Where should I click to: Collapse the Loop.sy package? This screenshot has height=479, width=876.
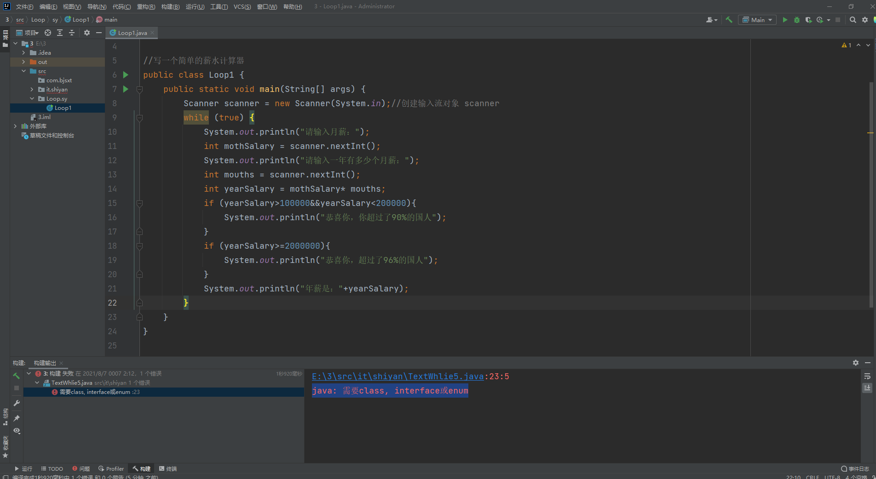(x=32, y=99)
